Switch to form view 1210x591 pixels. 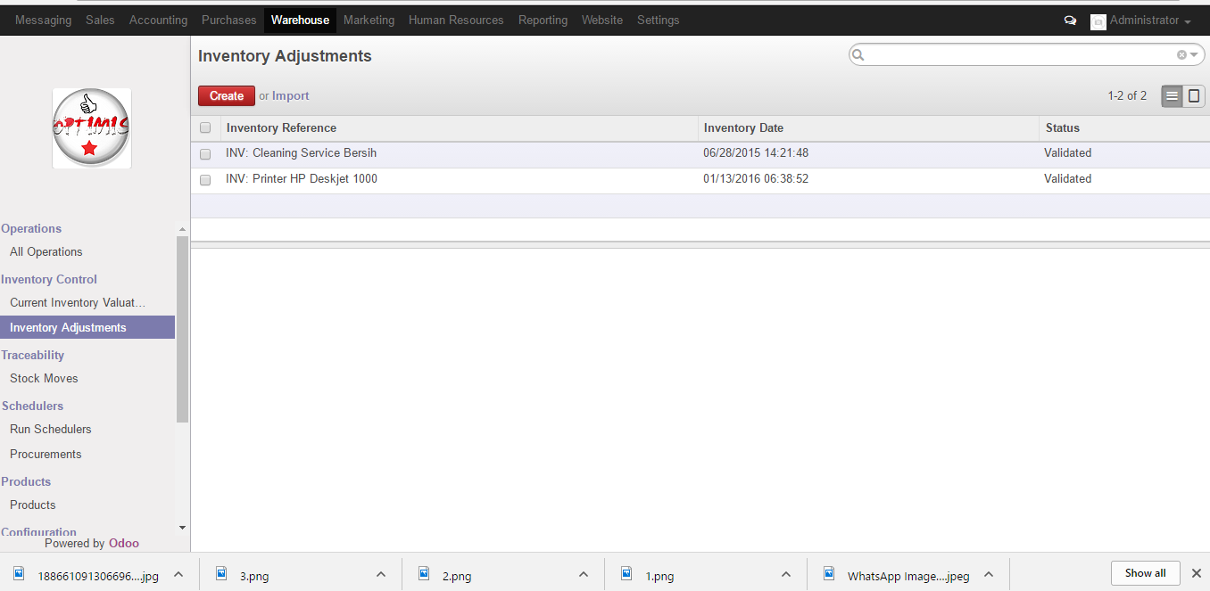coord(1194,96)
